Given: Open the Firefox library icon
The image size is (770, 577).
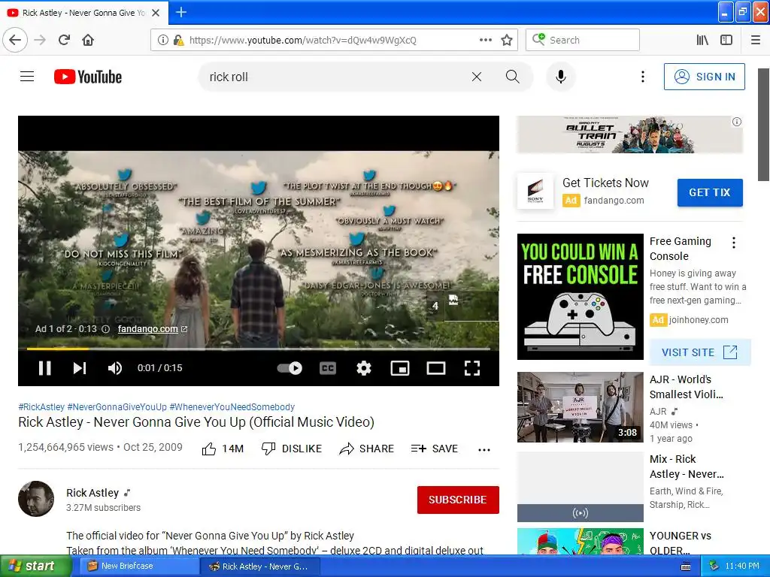Looking at the screenshot, I should [x=702, y=41].
